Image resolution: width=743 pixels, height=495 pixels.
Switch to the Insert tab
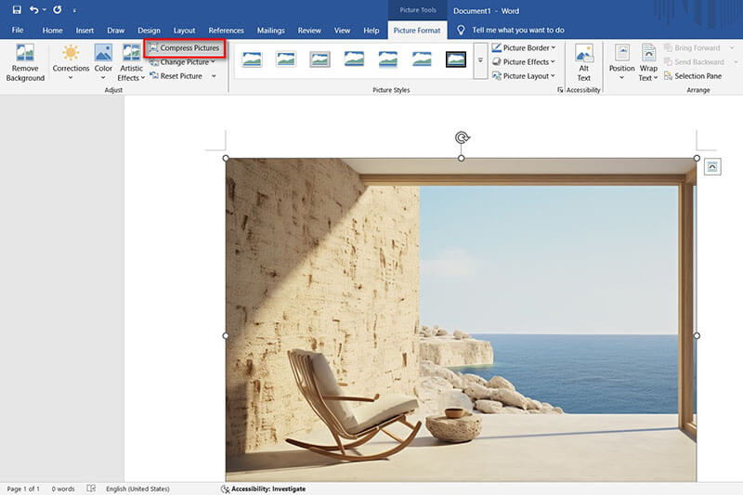85,31
